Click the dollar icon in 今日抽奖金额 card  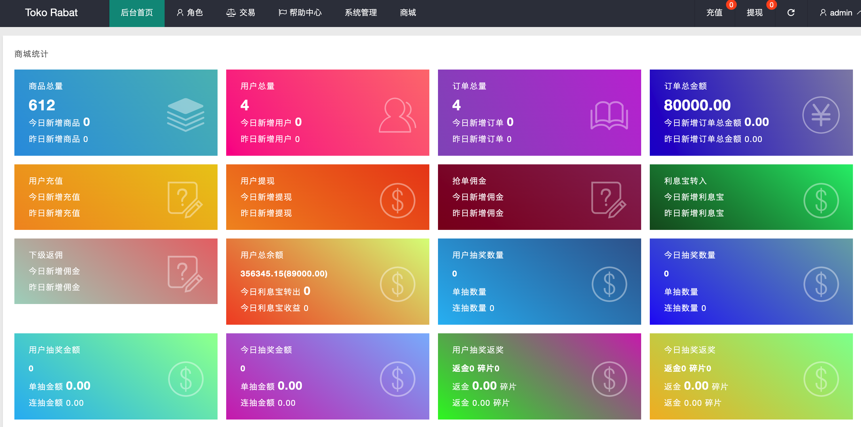click(x=397, y=379)
